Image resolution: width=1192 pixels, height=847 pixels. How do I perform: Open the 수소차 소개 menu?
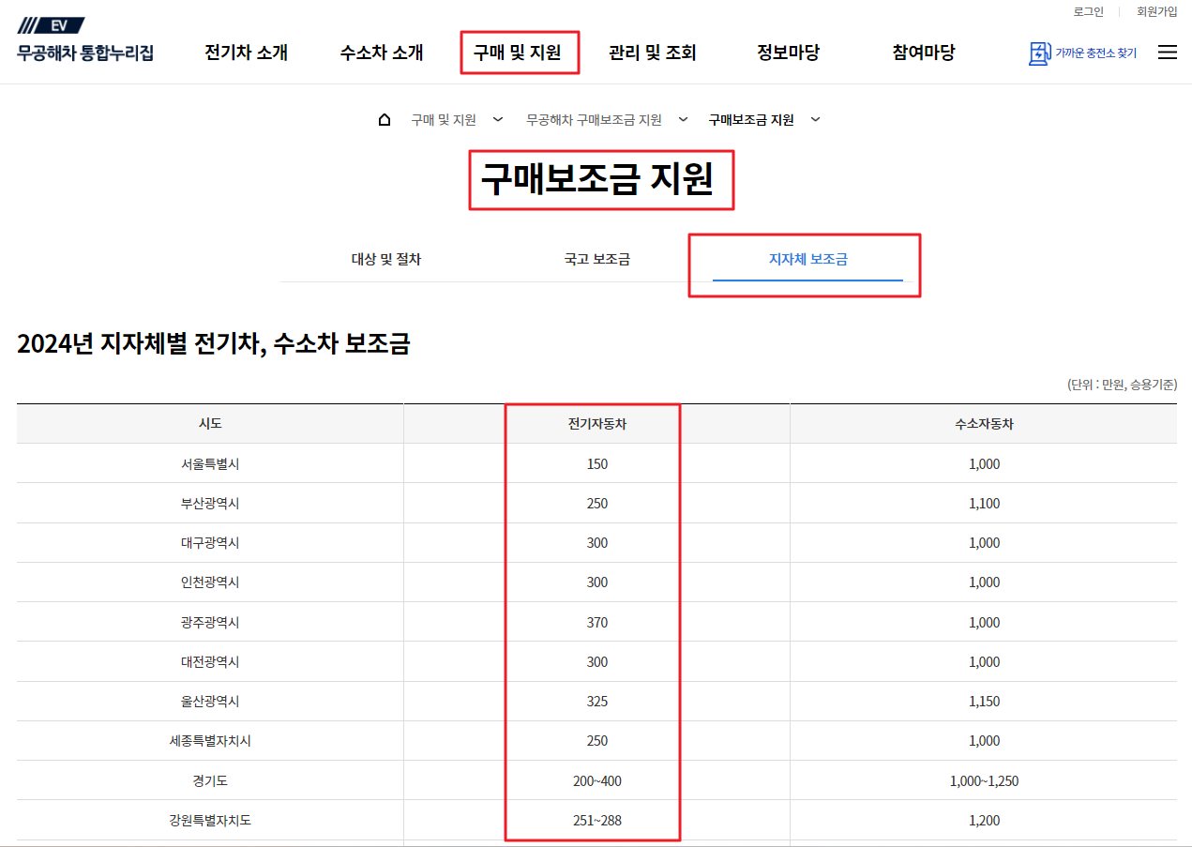point(380,53)
